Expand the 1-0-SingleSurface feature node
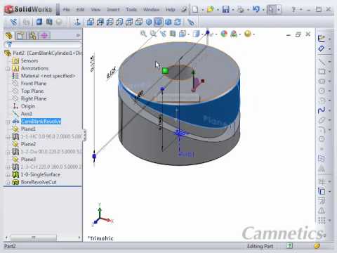The height and width of the screenshot is (253, 337). 8,175
